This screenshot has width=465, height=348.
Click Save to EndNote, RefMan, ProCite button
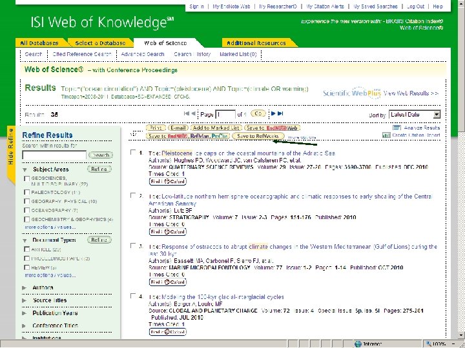coord(188,136)
